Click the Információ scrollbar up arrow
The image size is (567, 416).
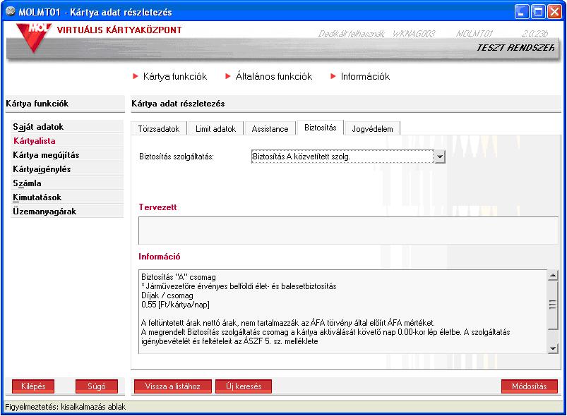[553, 276]
